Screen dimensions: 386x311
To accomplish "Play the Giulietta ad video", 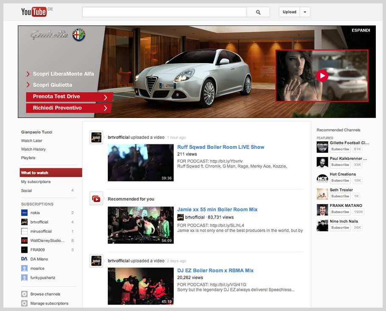I will pos(322,76).
